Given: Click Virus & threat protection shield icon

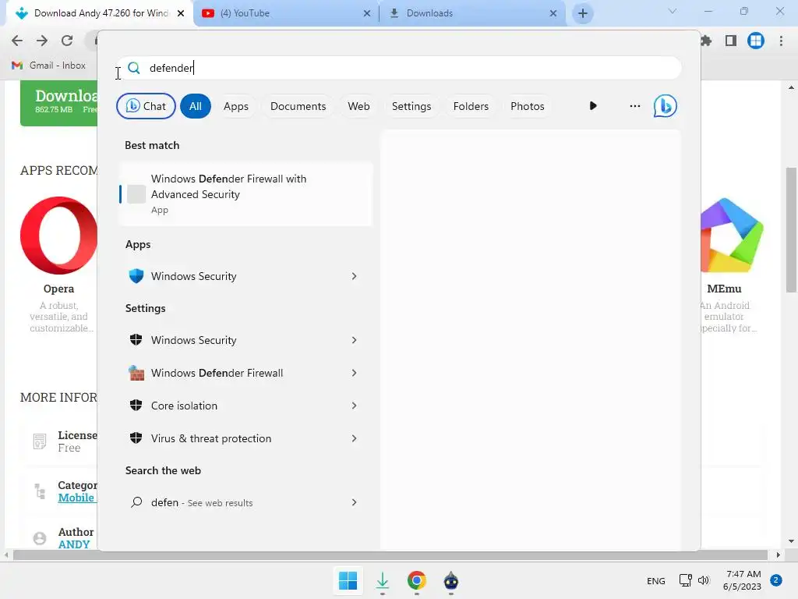Looking at the screenshot, I should [x=136, y=438].
